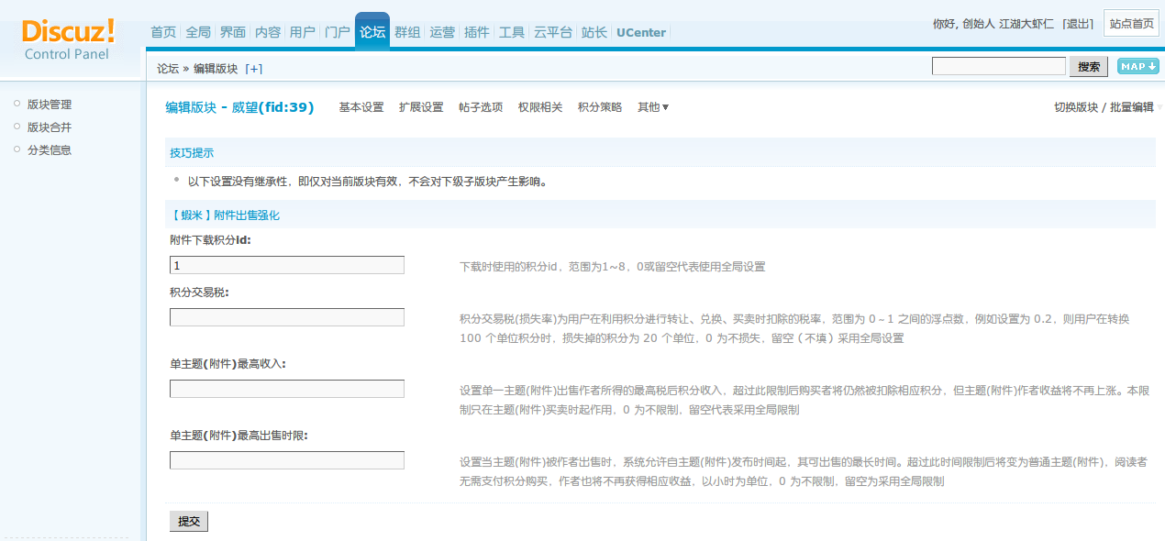
Task: Select 分类信息 in the left sidebar
Action: pyautogui.click(x=50, y=150)
